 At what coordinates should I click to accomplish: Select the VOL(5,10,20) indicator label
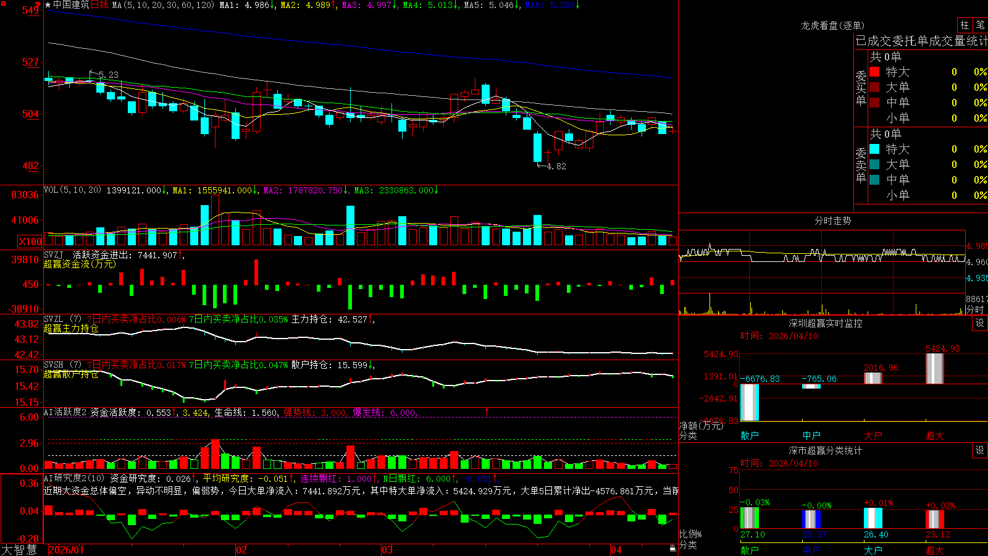pos(73,190)
